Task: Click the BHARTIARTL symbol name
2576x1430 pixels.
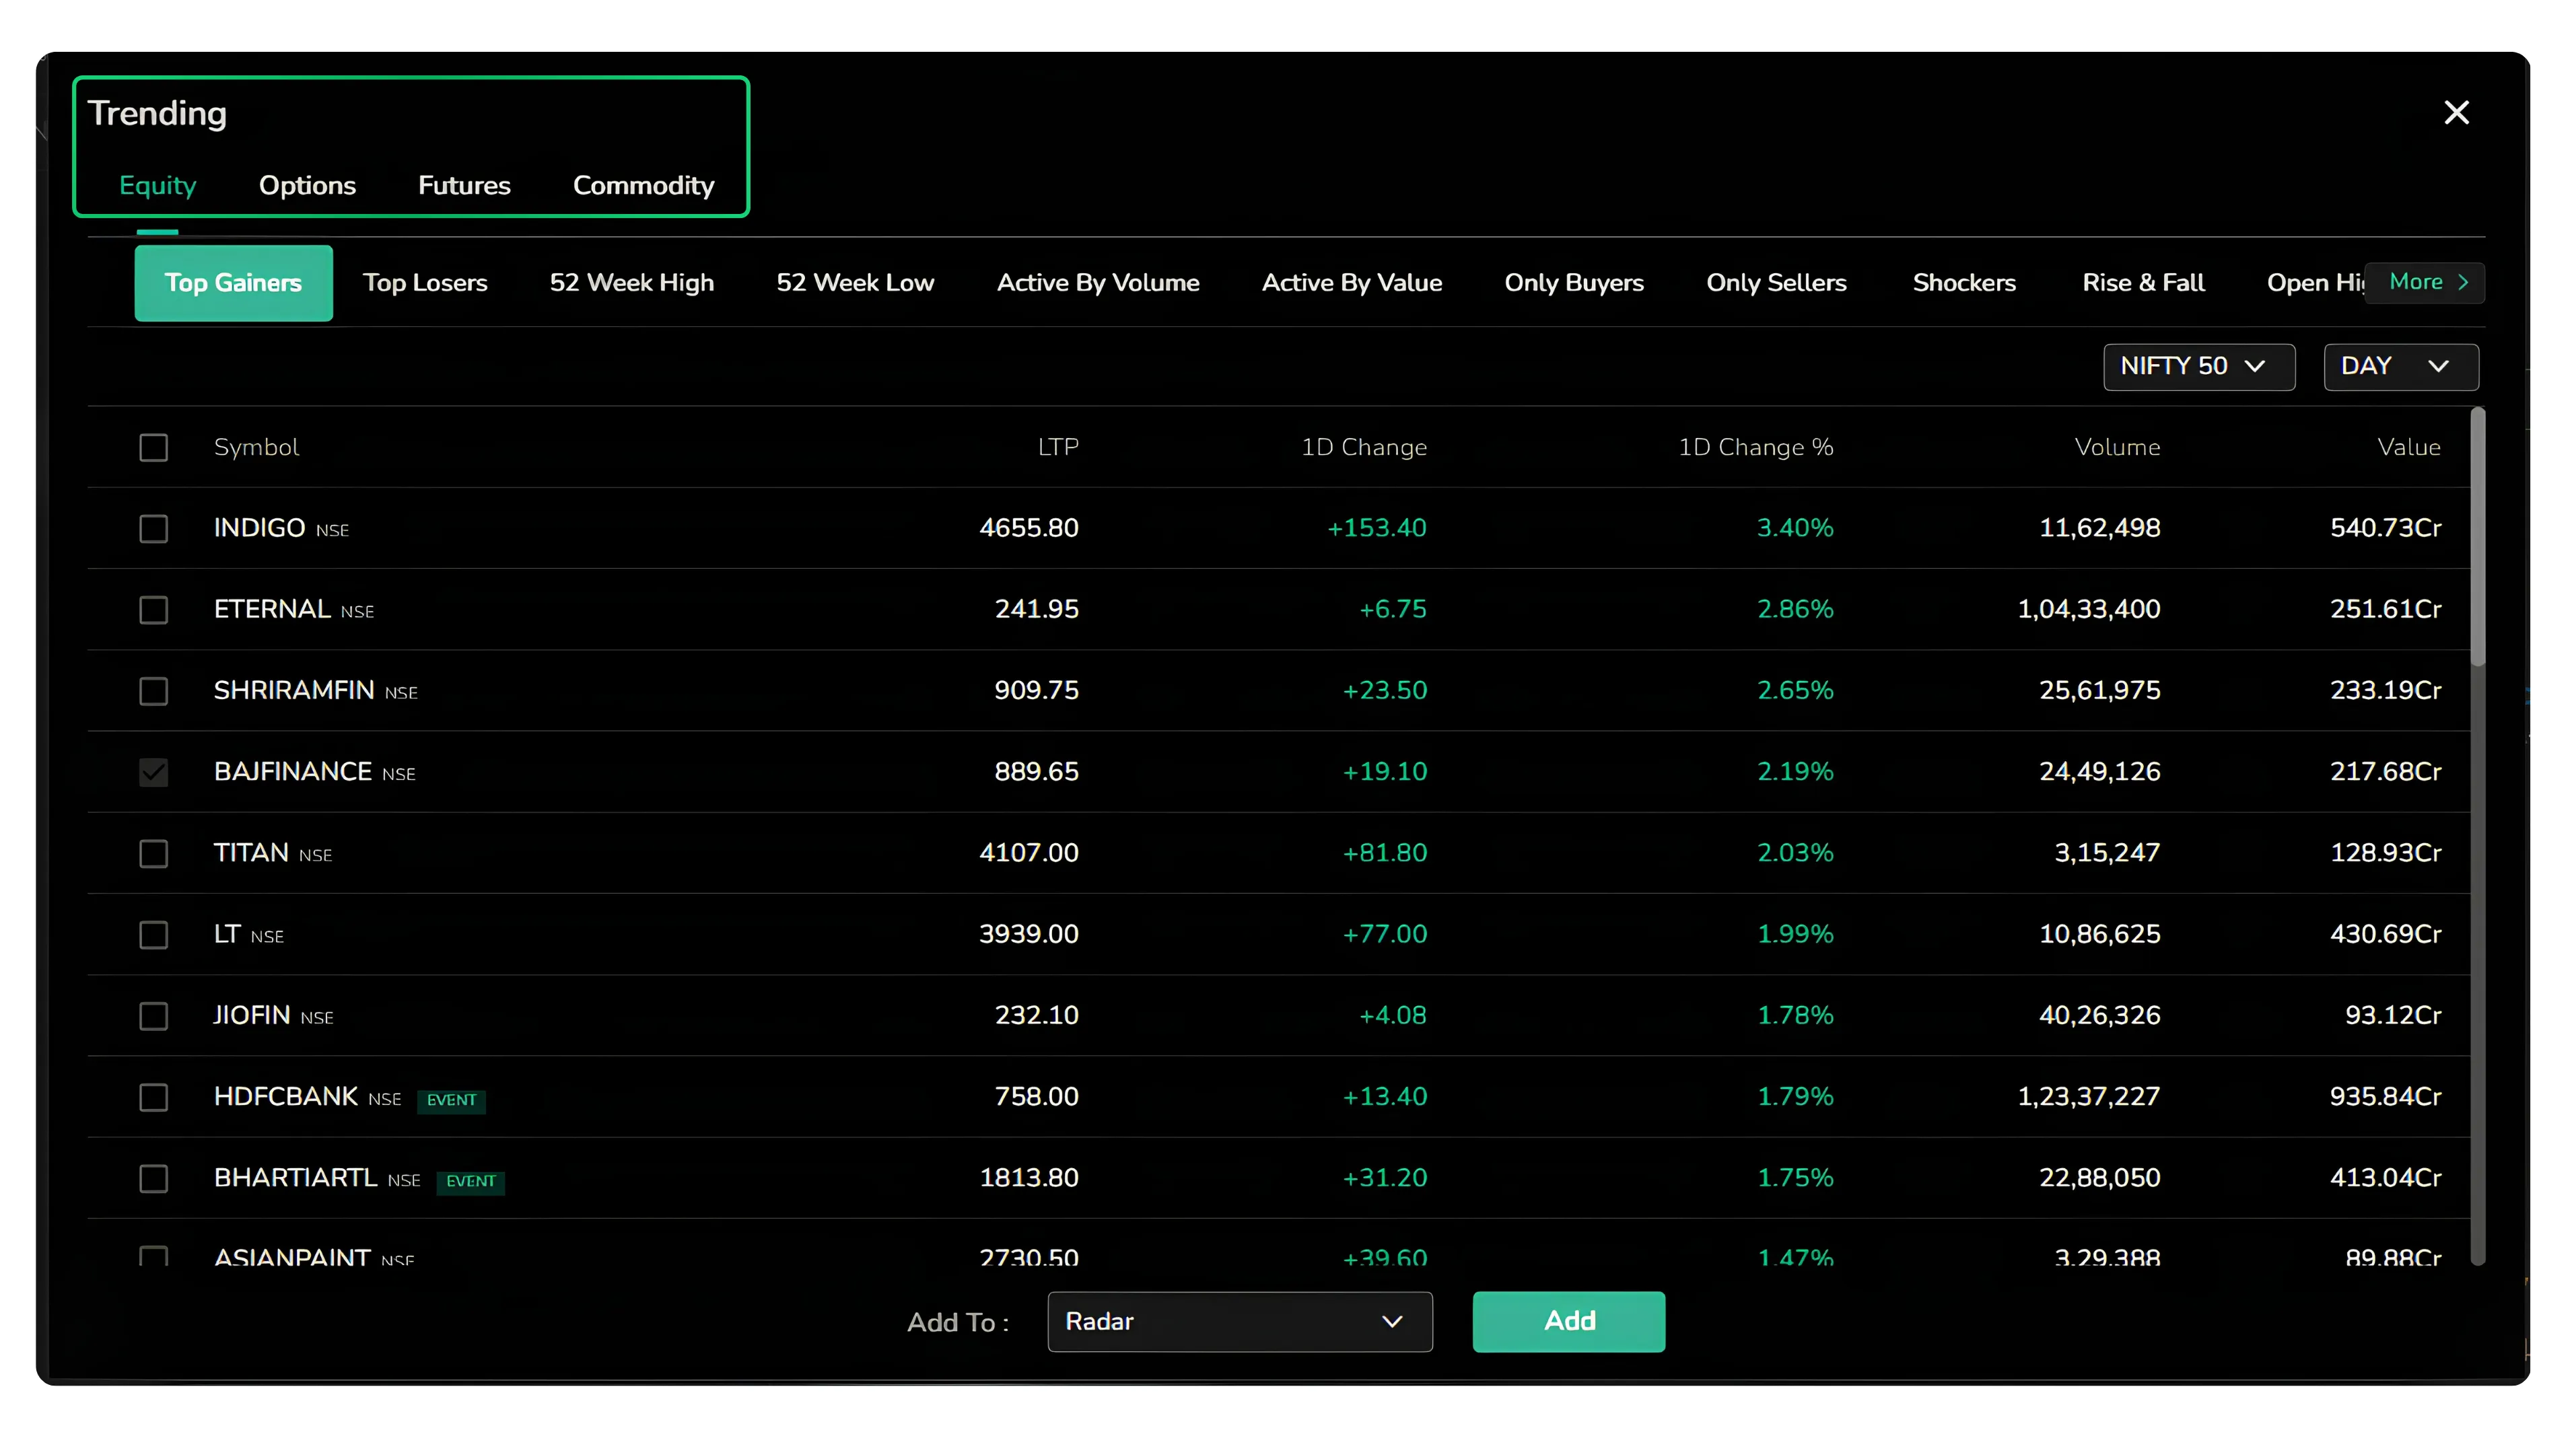Action: pos(295,1178)
